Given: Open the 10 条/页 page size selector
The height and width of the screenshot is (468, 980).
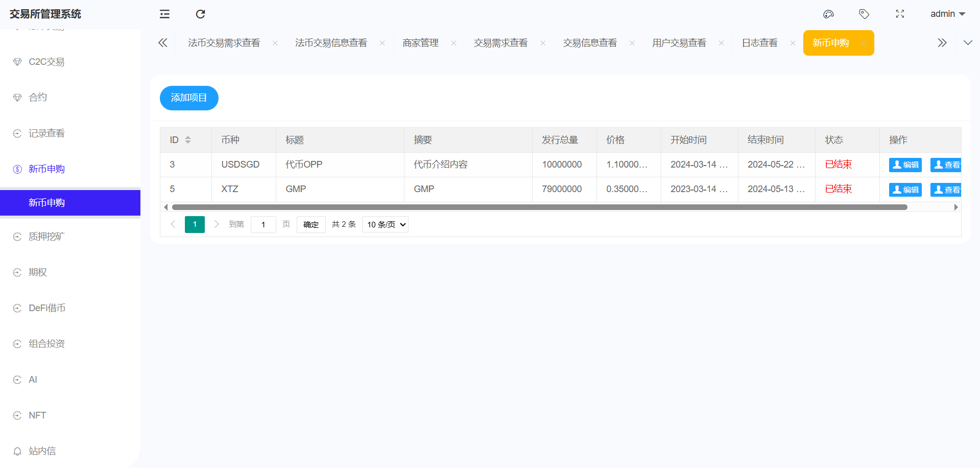Looking at the screenshot, I should coord(385,224).
